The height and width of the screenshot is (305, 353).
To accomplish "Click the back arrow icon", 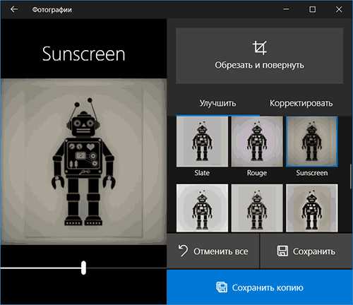I will (x=14, y=9).
